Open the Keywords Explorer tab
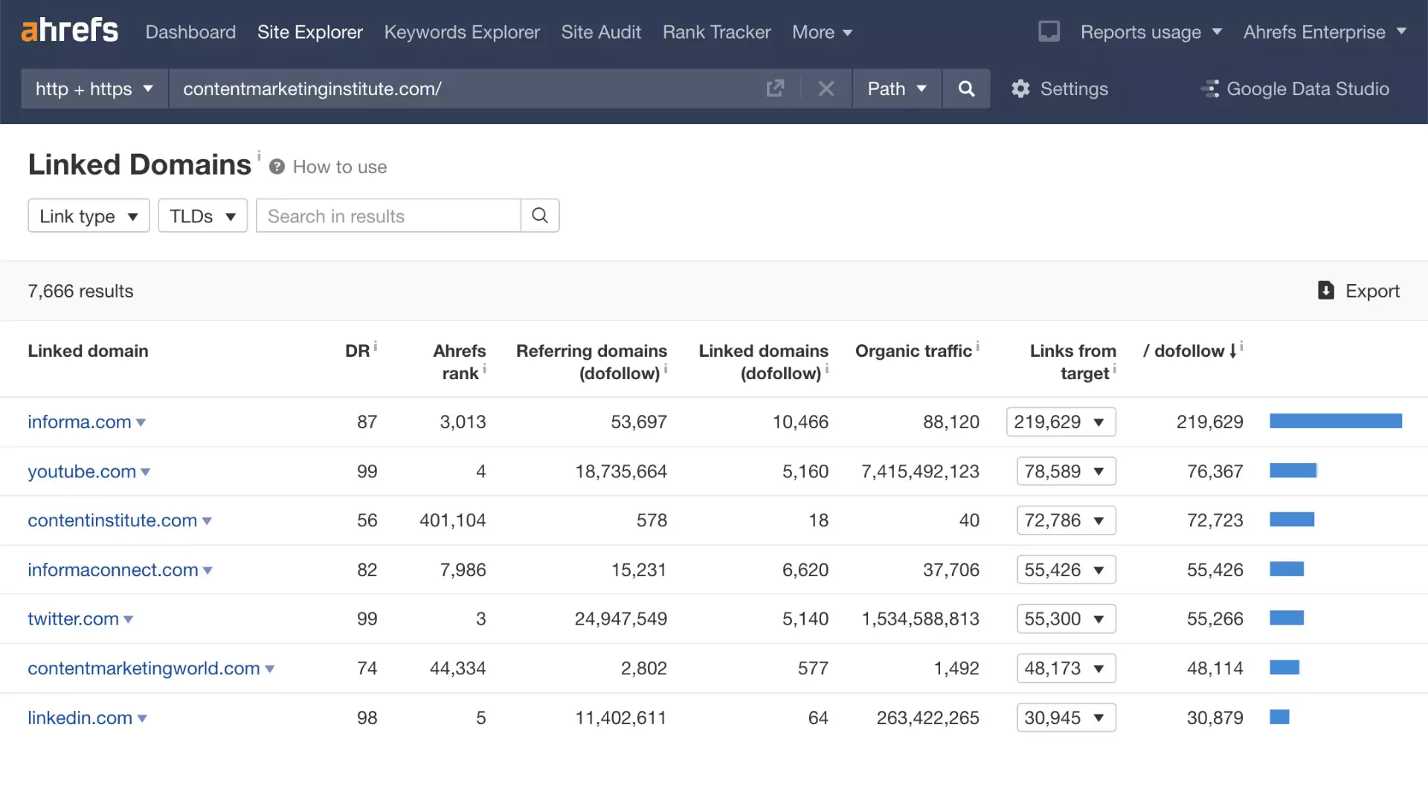This screenshot has height=803, width=1428. 461,32
